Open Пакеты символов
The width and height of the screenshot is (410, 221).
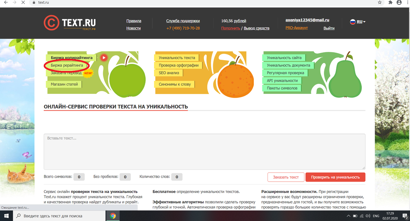282,88
